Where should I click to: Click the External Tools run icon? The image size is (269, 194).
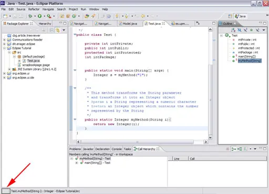coord(49,16)
